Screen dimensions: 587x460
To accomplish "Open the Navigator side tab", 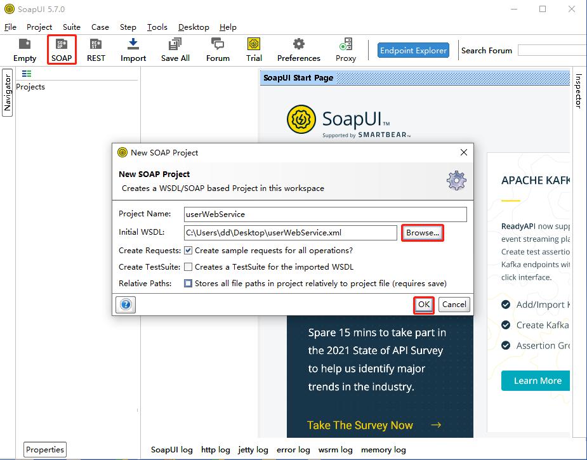I will (x=8, y=93).
